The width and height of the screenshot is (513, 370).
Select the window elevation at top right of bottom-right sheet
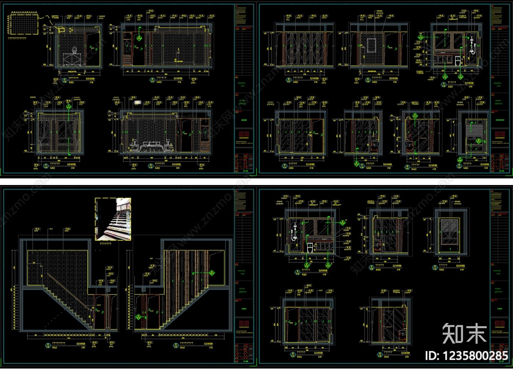click(451, 232)
